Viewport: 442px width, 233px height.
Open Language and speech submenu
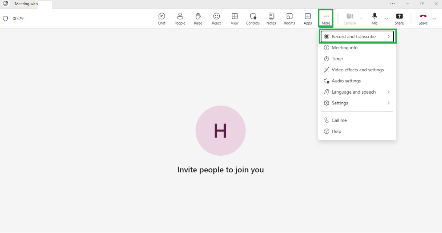357,92
